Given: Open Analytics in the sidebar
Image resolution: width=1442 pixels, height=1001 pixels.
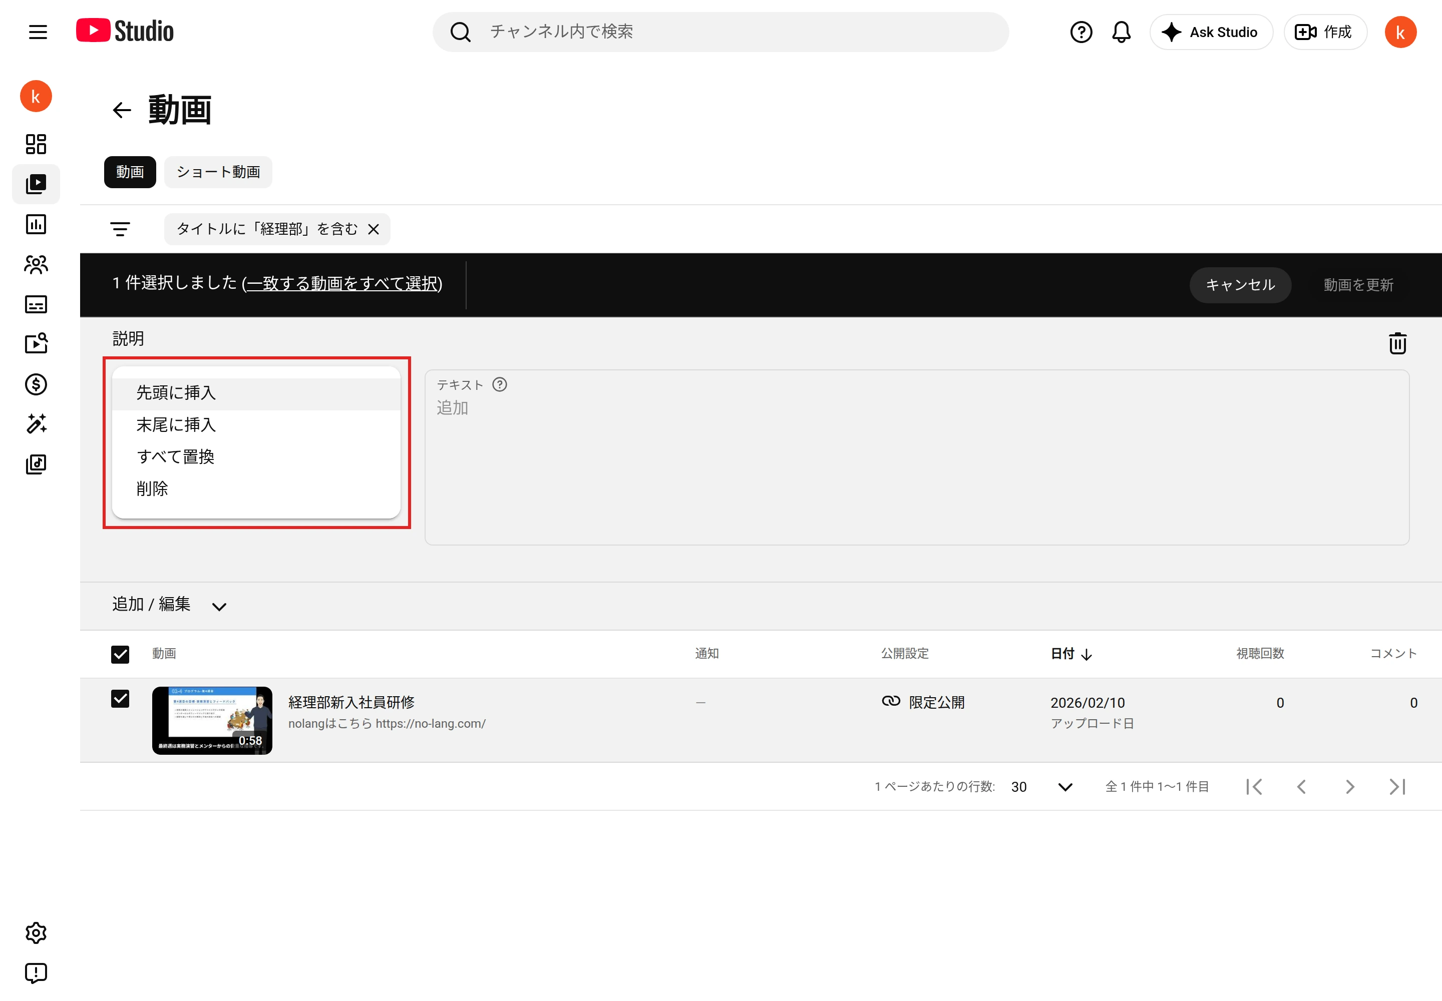Looking at the screenshot, I should (x=36, y=224).
